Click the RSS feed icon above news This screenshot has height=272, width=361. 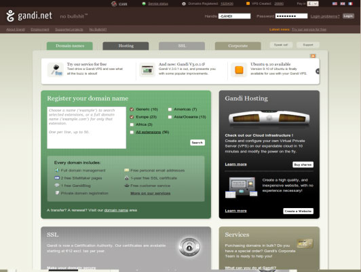pyautogui.click(x=313, y=56)
